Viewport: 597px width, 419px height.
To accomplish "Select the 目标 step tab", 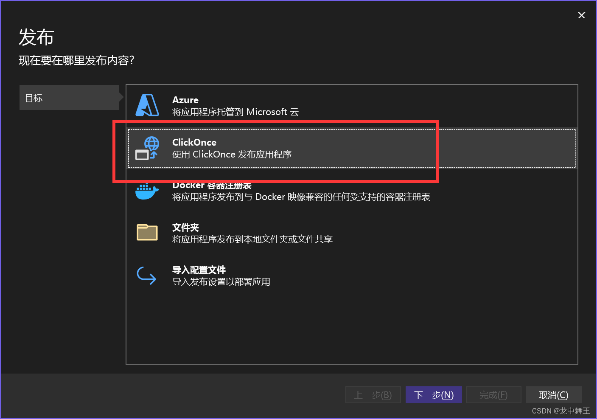I will [x=70, y=98].
